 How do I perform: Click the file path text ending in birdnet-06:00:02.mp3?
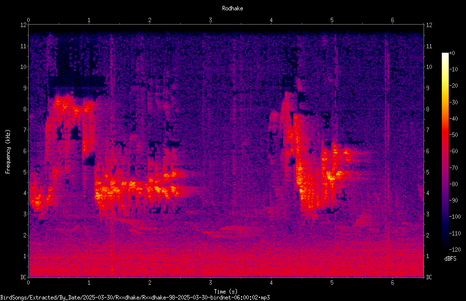[135, 298]
